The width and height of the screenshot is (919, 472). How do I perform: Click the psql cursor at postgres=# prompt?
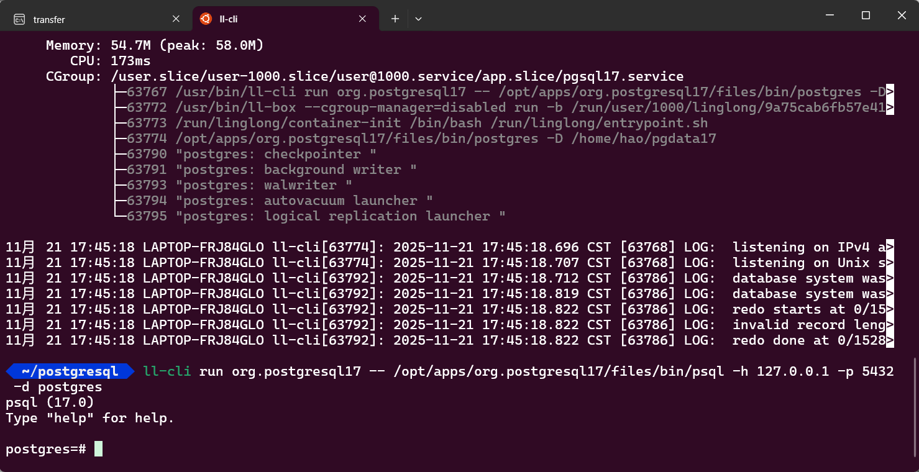[x=98, y=449]
